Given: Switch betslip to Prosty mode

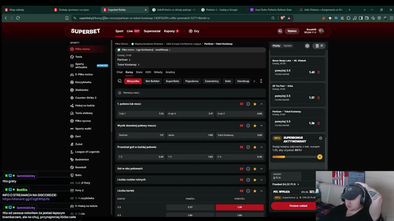Looking at the screenshot, I should [276, 46].
